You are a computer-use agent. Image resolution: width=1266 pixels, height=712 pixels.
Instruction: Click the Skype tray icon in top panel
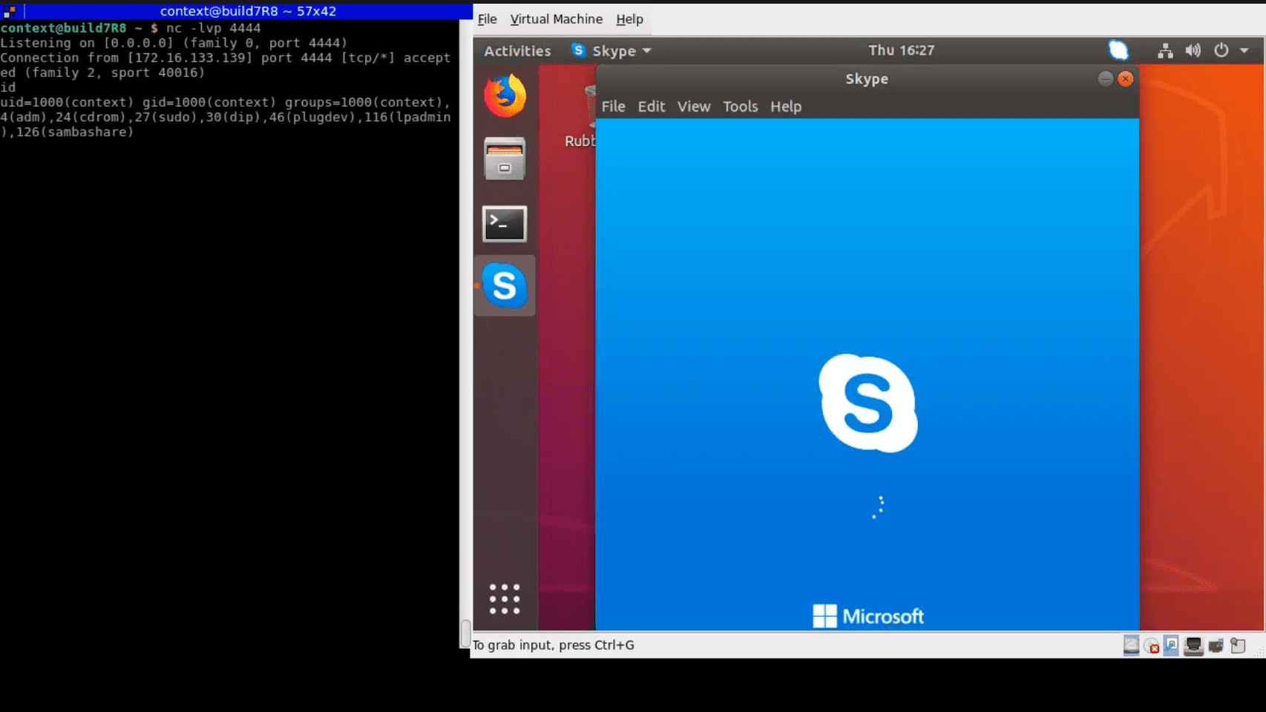pyautogui.click(x=1118, y=50)
